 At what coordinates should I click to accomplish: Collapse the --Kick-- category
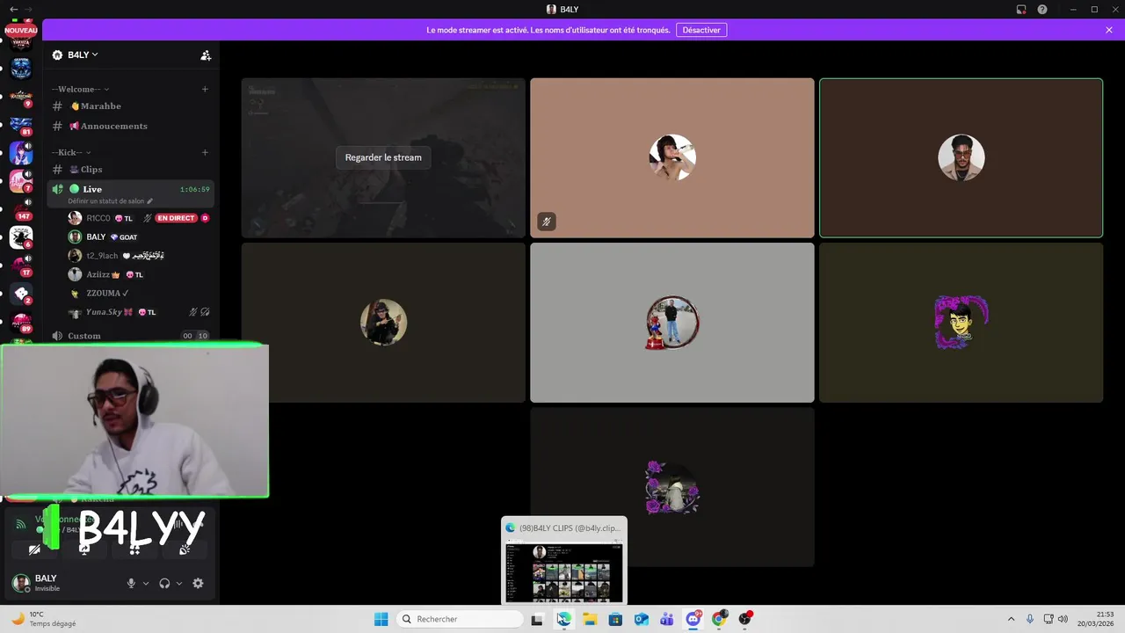(71, 152)
